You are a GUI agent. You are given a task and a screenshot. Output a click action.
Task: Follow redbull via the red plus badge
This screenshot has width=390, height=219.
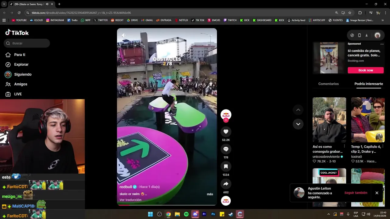pos(226,120)
